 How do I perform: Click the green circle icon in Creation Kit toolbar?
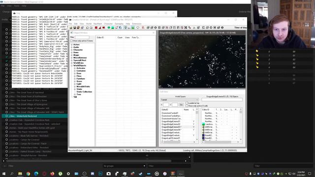pyautogui.click(x=109, y=28)
